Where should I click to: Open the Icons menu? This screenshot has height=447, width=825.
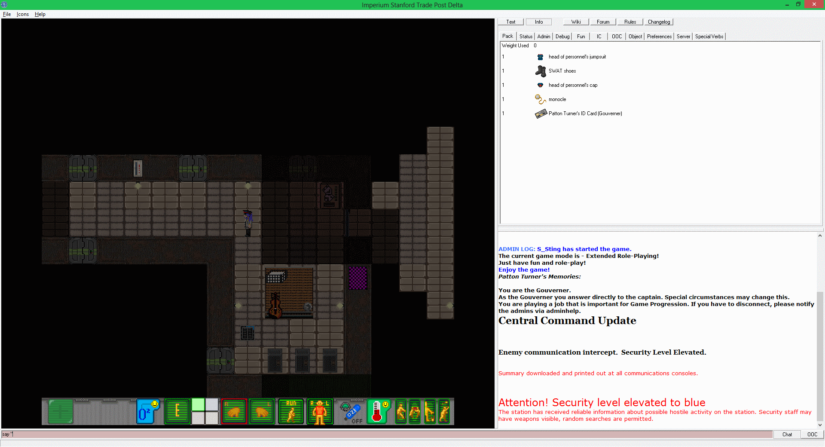(23, 14)
